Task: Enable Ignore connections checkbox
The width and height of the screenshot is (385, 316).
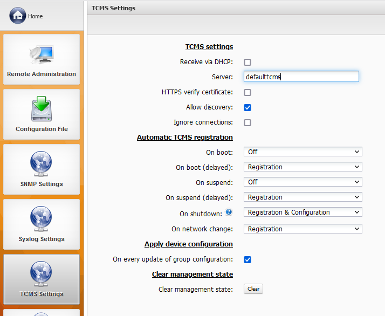Action: (247, 122)
